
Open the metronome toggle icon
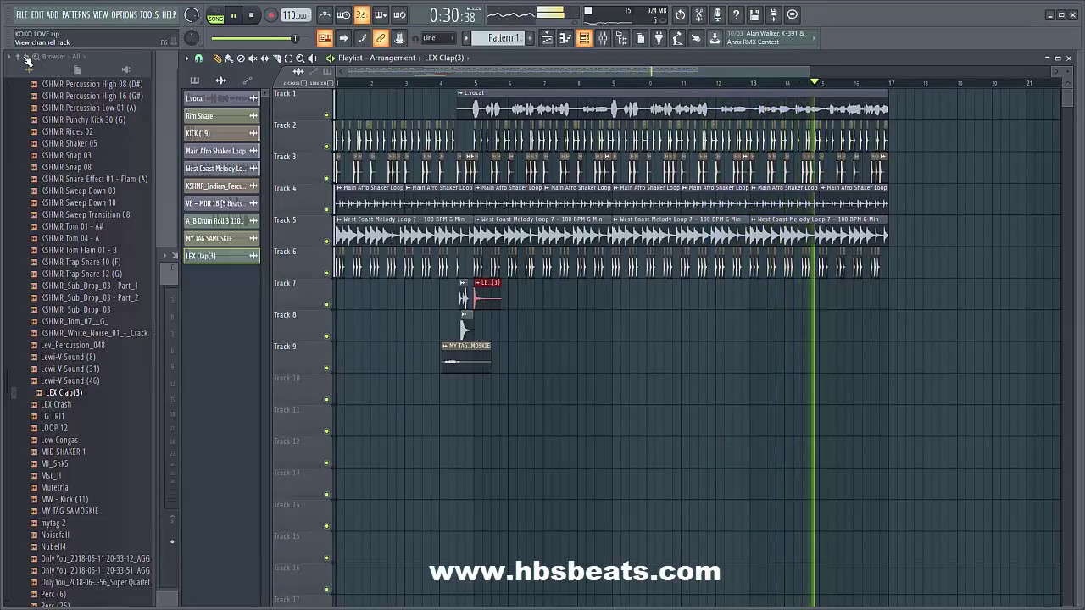point(325,15)
